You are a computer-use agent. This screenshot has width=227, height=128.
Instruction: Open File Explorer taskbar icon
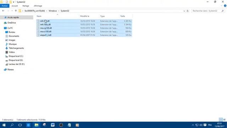click(37, 125)
